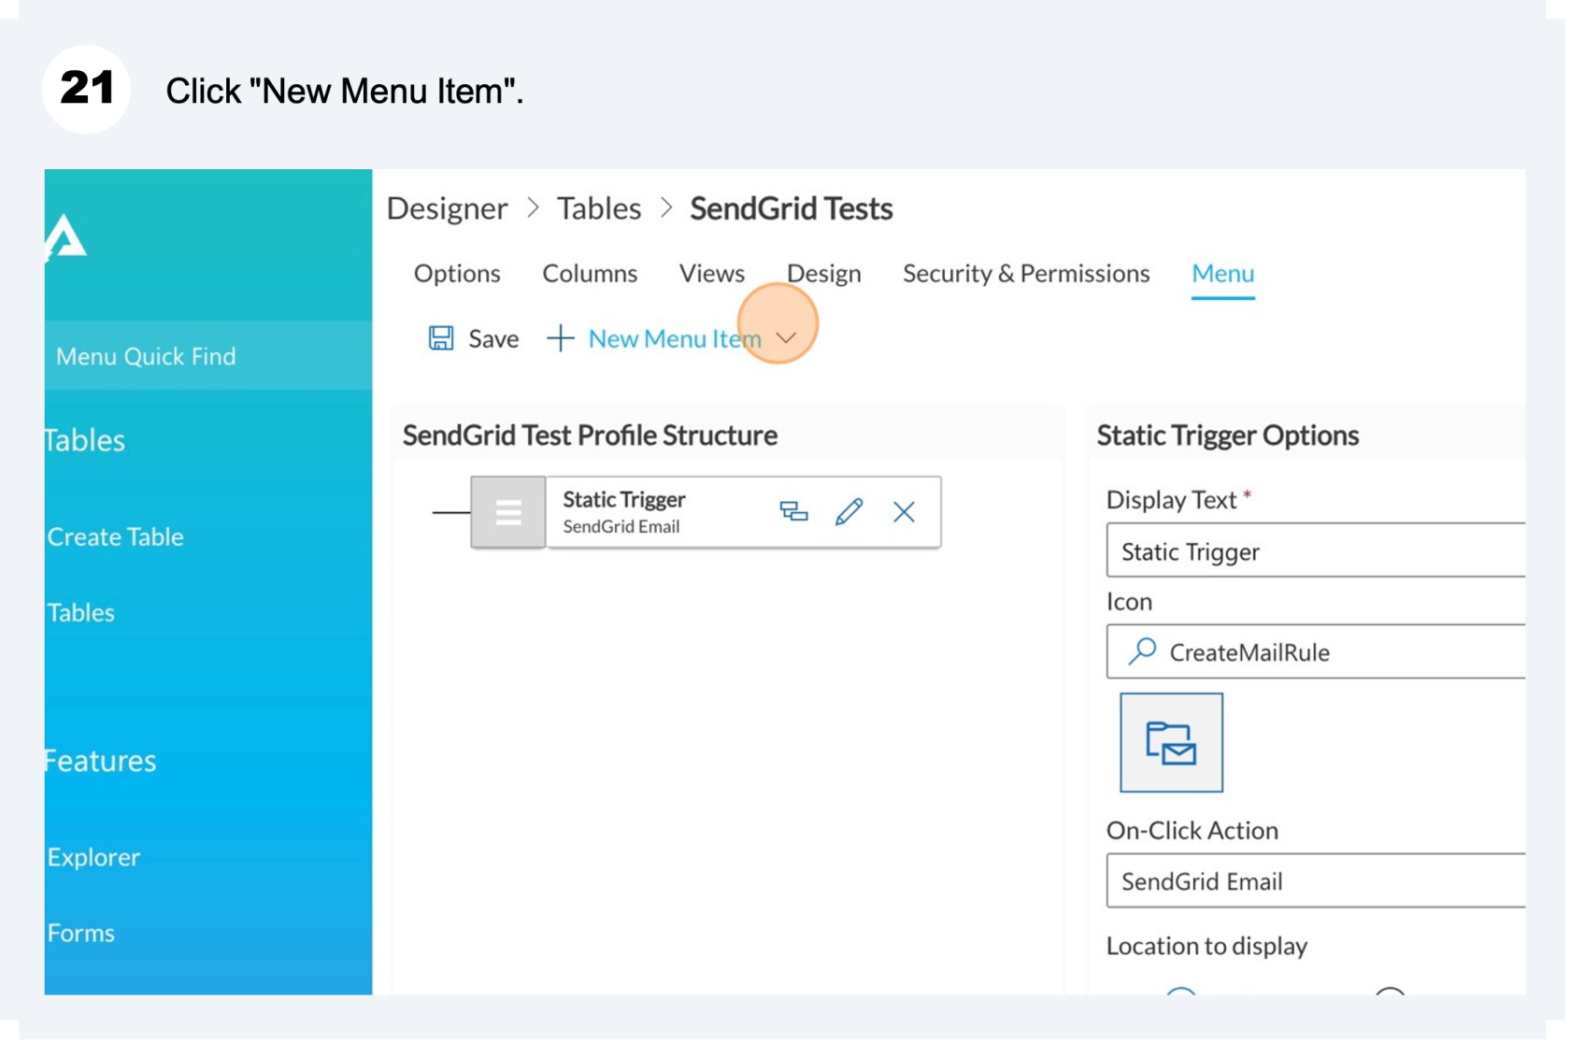Open Explorer from the sidebar

click(x=93, y=858)
